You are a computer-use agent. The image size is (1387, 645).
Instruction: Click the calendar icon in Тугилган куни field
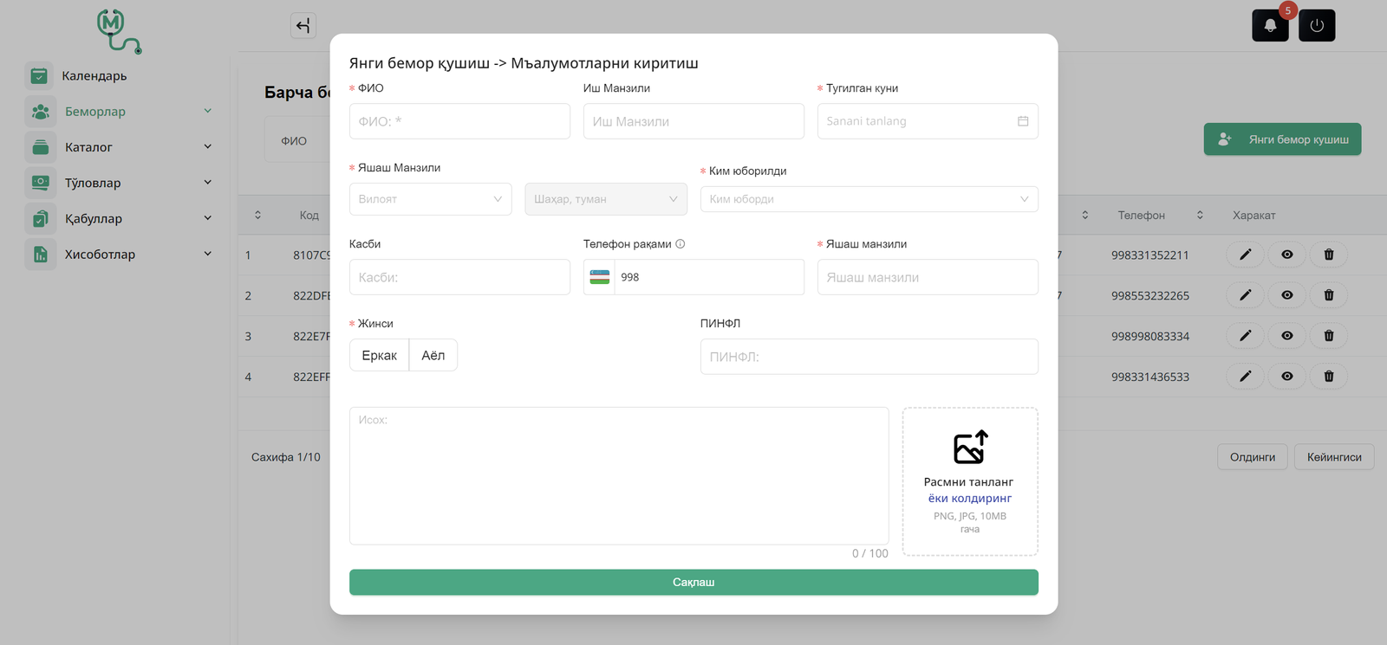pyautogui.click(x=1023, y=121)
